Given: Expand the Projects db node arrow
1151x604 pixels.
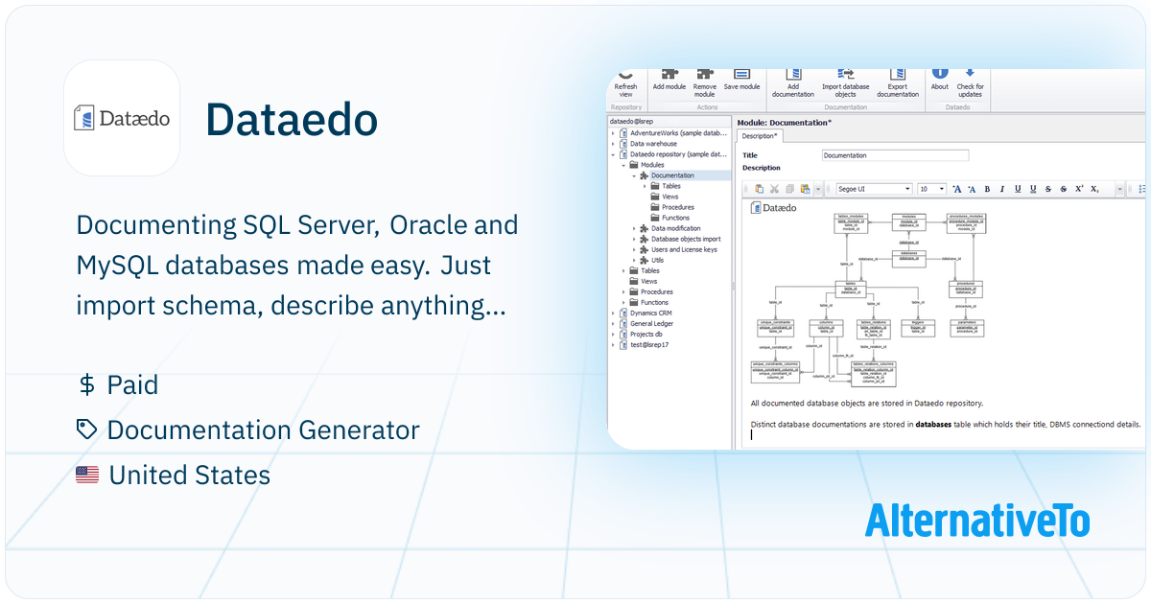Looking at the screenshot, I should [614, 334].
